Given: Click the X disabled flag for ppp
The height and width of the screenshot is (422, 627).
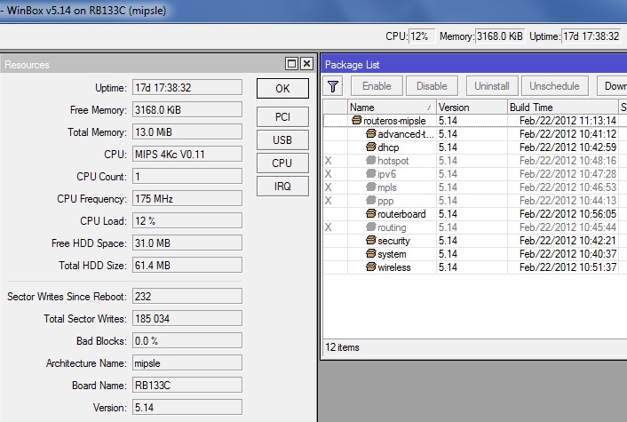Looking at the screenshot, I should pyautogui.click(x=329, y=201).
